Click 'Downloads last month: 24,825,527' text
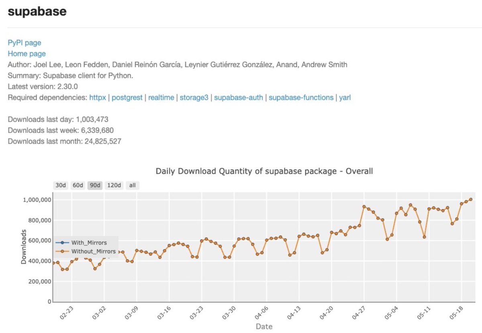 coord(65,141)
